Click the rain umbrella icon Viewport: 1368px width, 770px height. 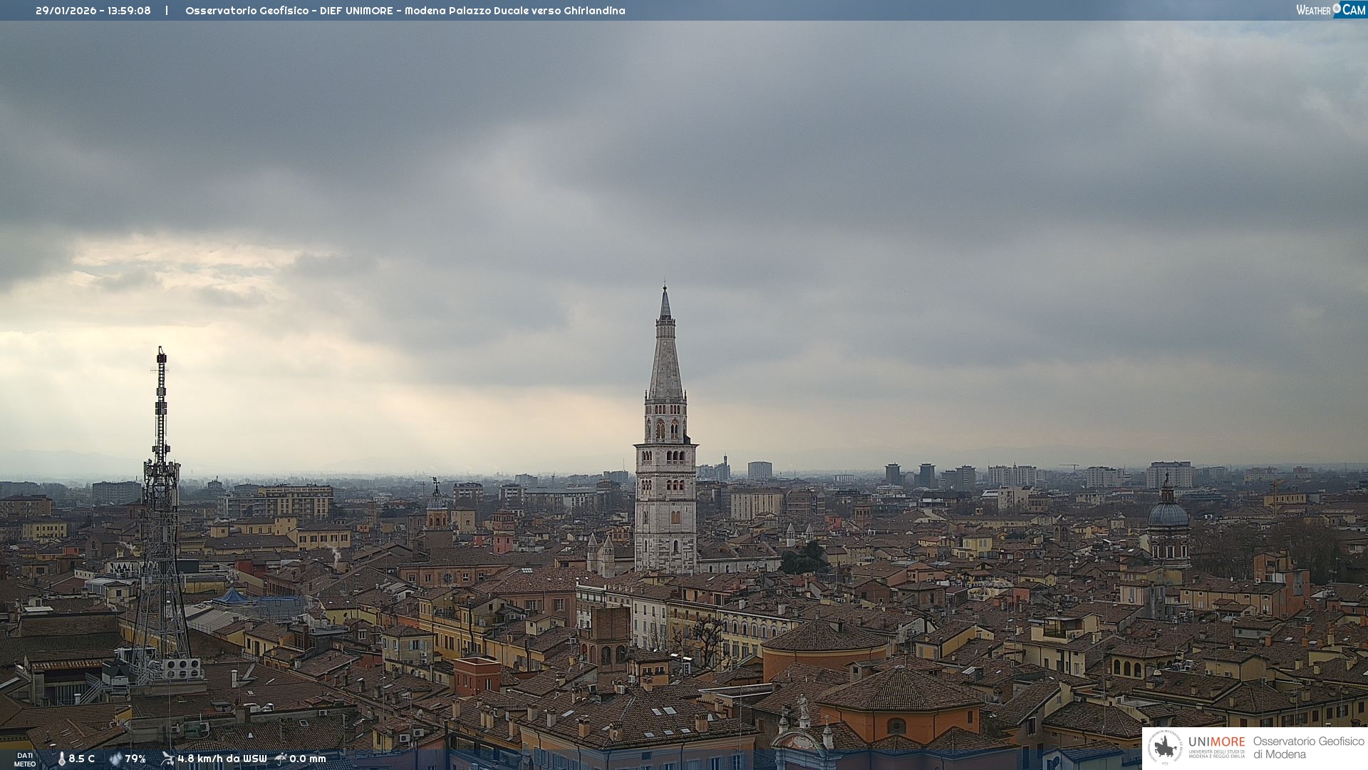tap(281, 759)
